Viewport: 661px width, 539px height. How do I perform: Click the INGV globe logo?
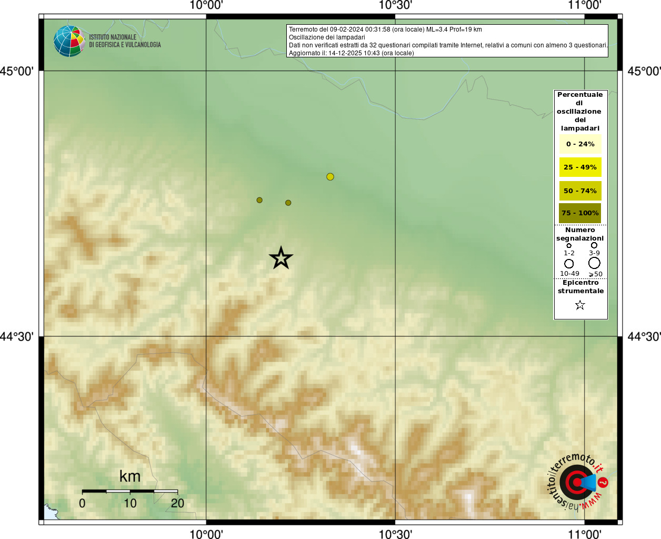69,41
